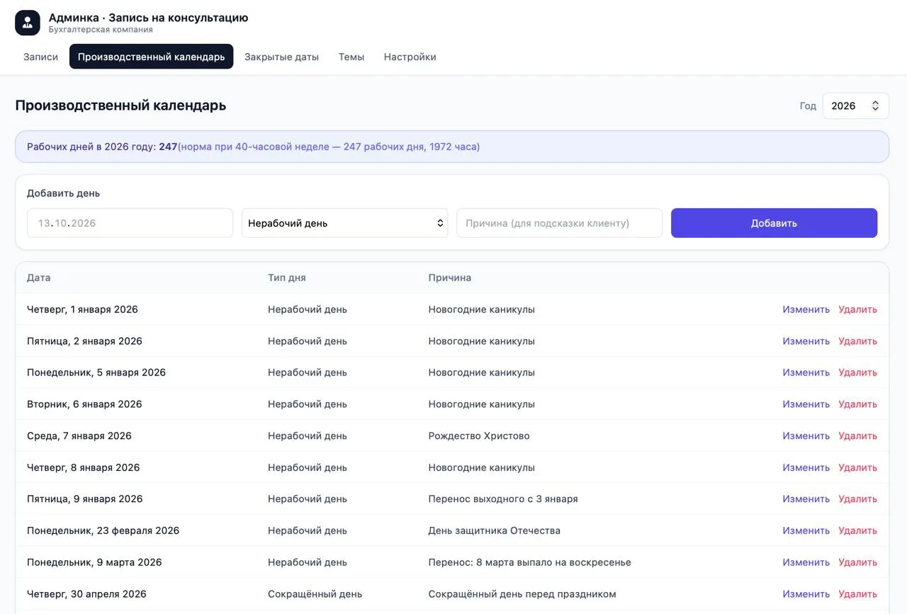
Task: Open the Темы tab
Action: [351, 57]
